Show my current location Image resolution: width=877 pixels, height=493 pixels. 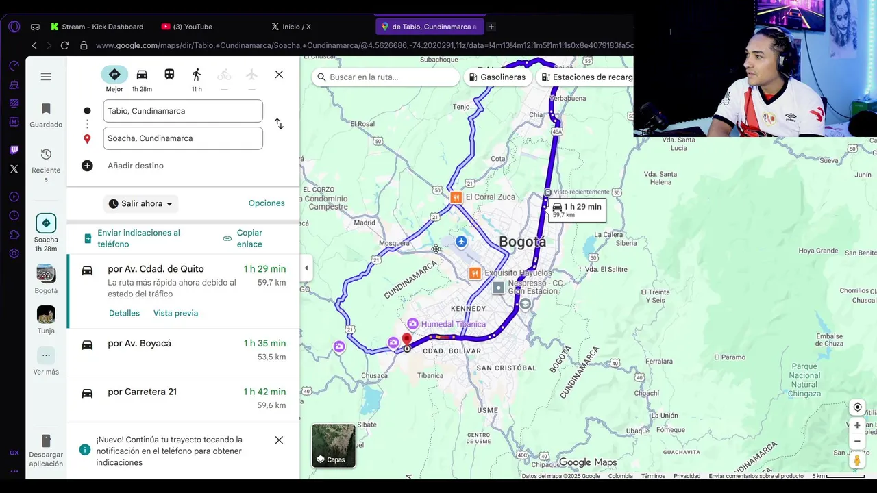pyautogui.click(x=857, y=407)
